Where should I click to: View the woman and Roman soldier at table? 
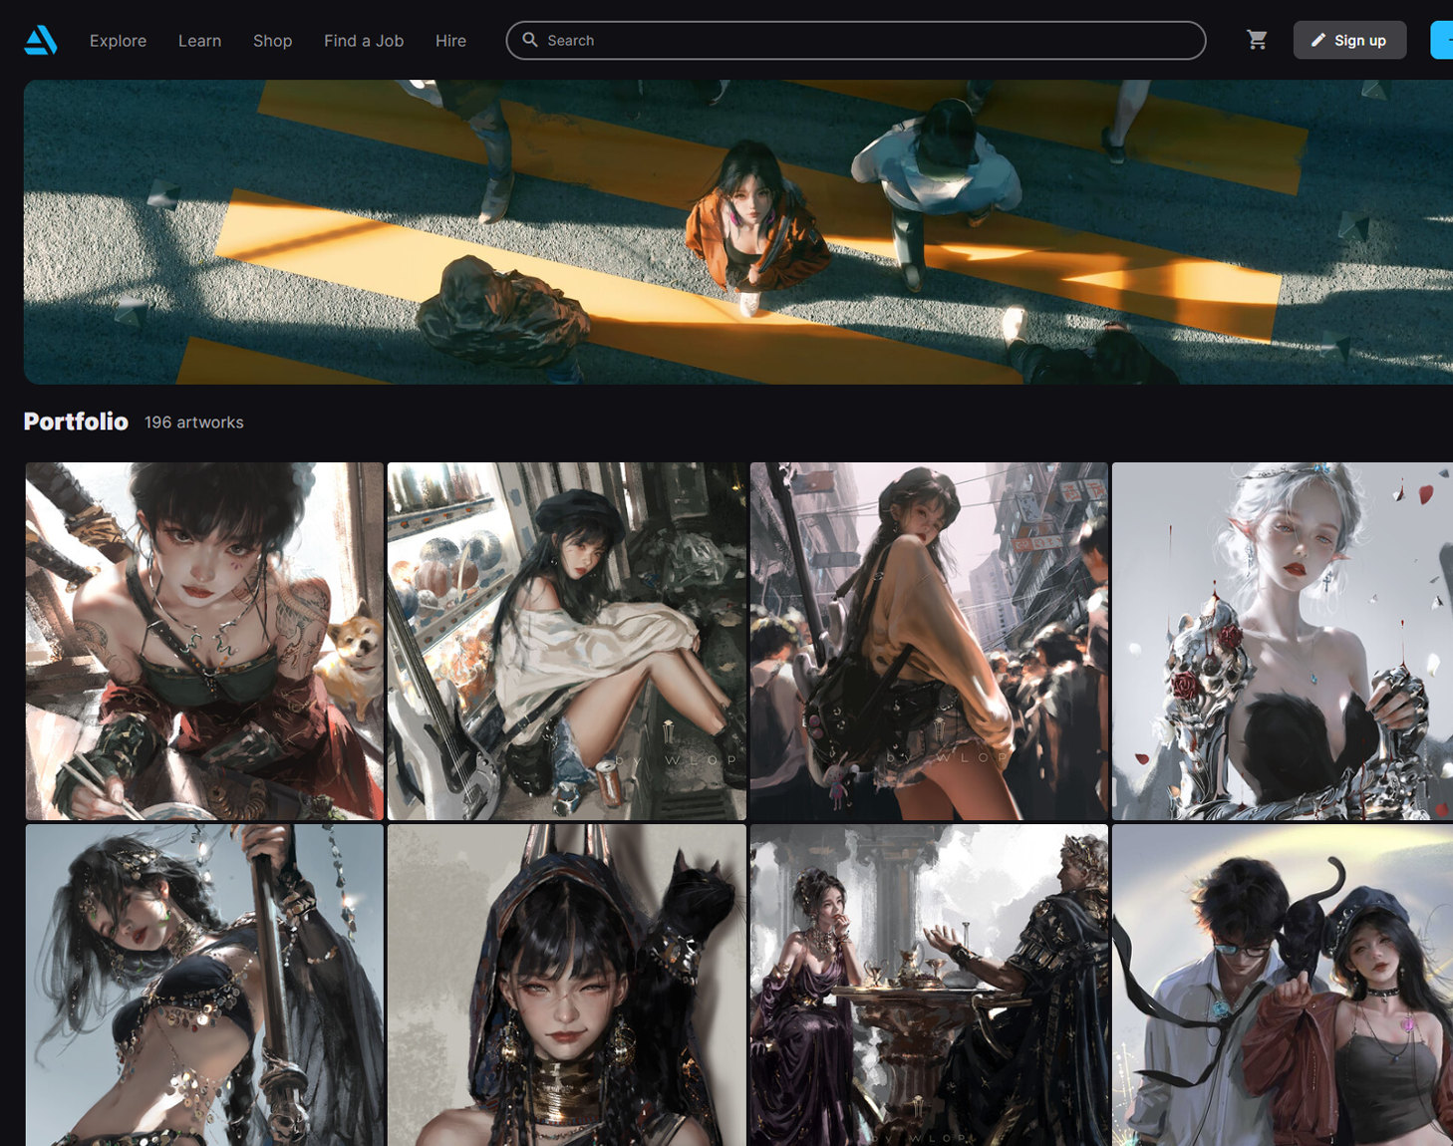[929, 985]
